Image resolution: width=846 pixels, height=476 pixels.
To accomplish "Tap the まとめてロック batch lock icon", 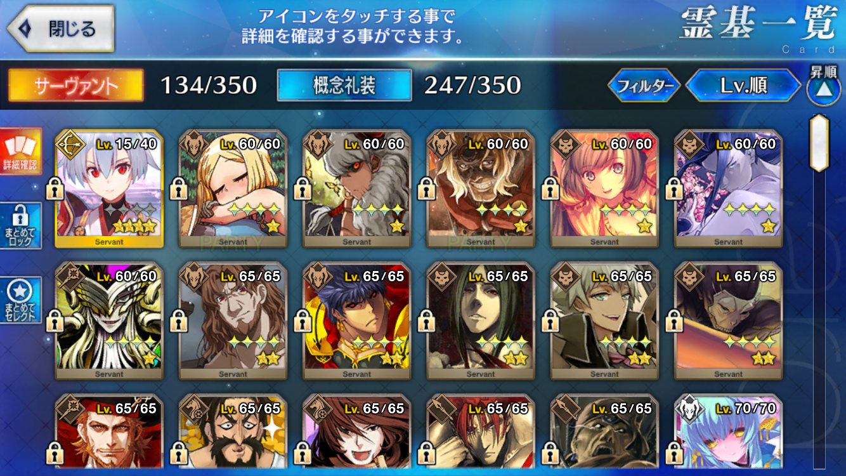I will [x=21, y=226].
